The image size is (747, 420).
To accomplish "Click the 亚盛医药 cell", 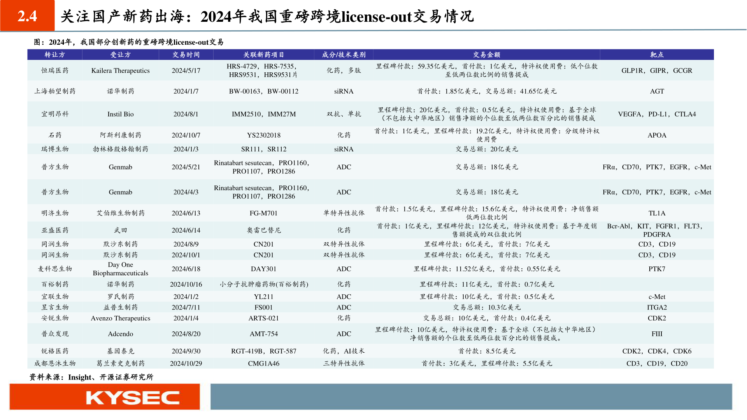I will pyautogui.click(x=55, y=230).
